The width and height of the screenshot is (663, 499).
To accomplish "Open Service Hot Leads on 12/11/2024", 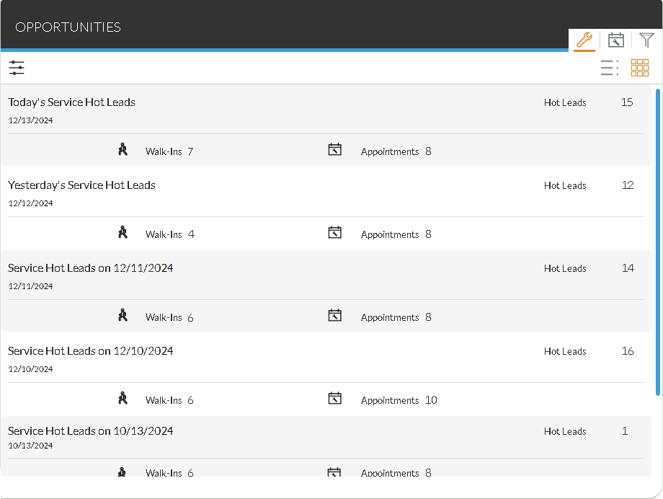I will tap(90, 268).
